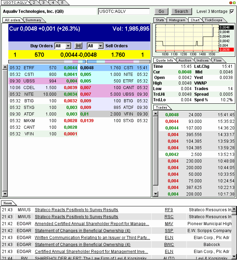Viewport: 237px width, 261px height.
Task: Switch to the USOTC:AQLV window tab
Action: 15,3
